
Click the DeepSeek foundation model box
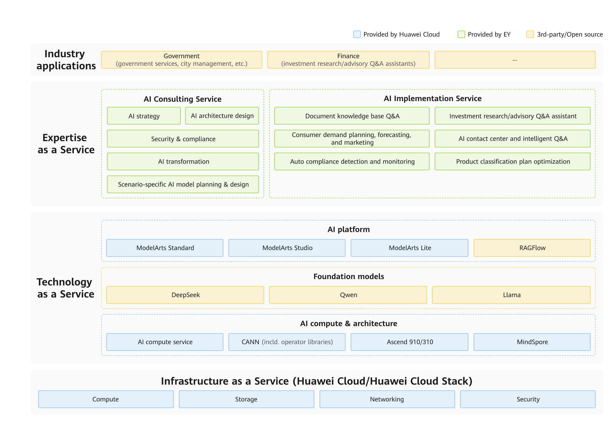(185, 295)
